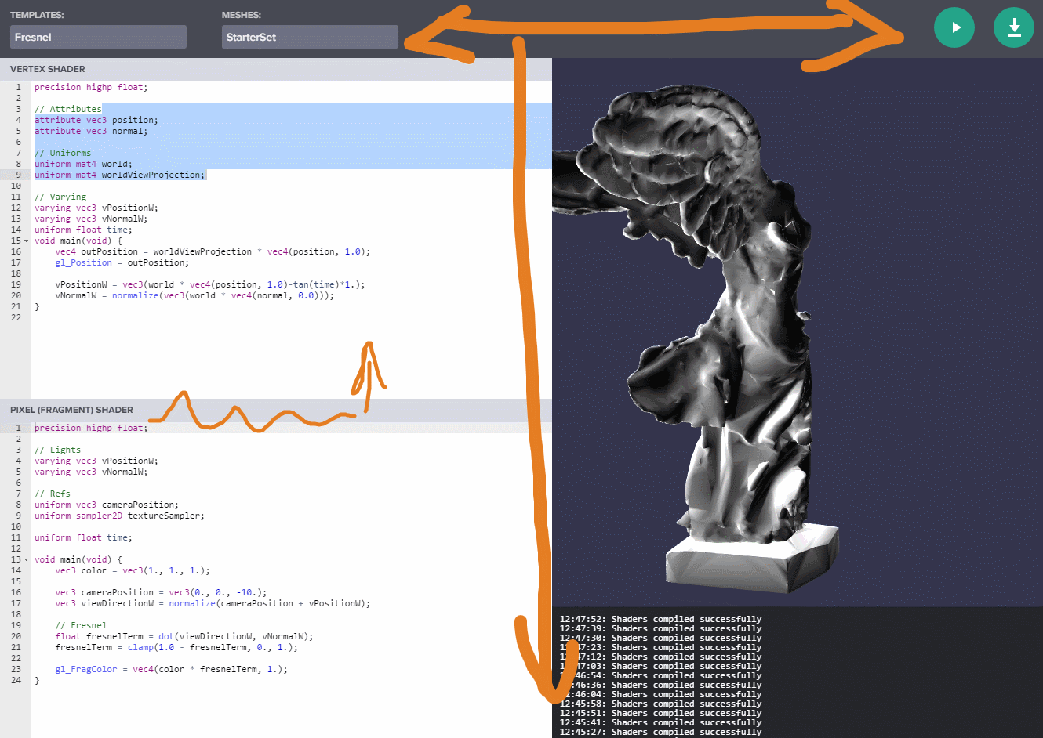1043x738 pixels.
Task: Click '// Refs' comment in fragment shader
Action: (x=53, y=494)
